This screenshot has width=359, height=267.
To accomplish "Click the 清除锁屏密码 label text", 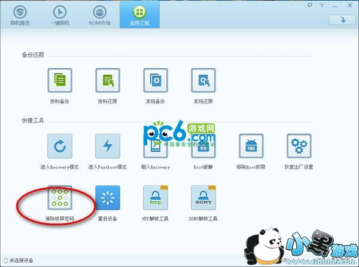I will click(x=59, y=219).
